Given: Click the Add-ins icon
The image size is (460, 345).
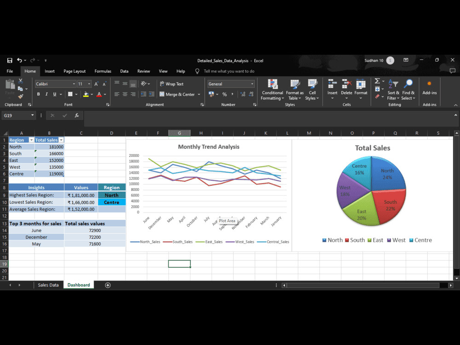Looking at the screenshot, I should point(430,87).
